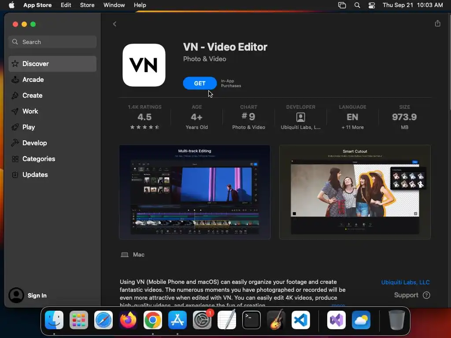Image resolution: width=451 pixels, height=338 pixels.
Task: Click the VN app icon
Action: pos(144,65)
